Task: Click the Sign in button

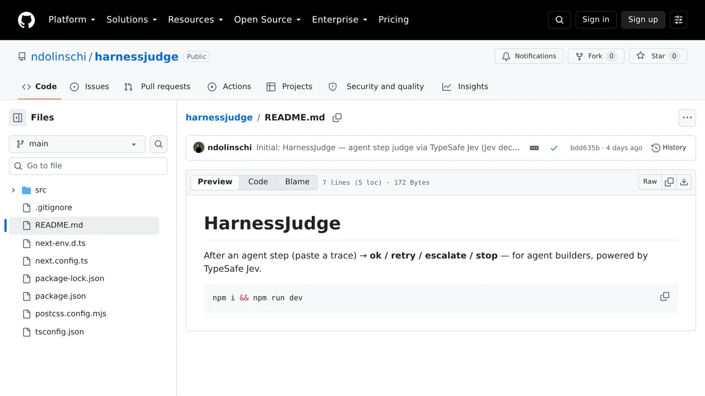Action: pos(596,20)
